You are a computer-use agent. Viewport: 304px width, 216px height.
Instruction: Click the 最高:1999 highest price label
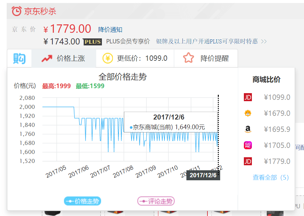pos(56,86)
